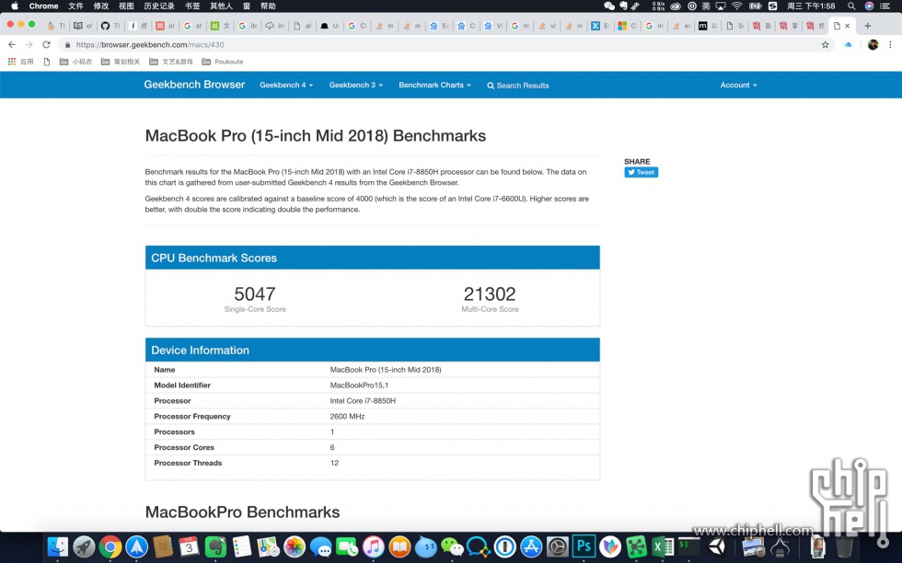The image size is (902, 563).
Task: Open the Wi-Fi status menu
Action: (x=737, y=6)
